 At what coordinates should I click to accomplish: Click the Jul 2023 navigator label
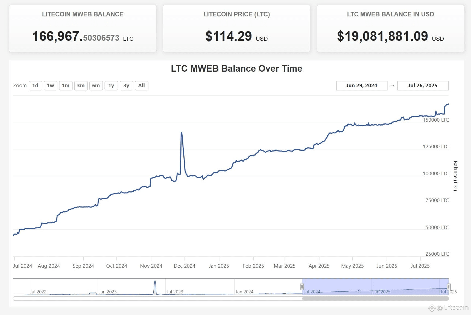[x=175, y=292]
